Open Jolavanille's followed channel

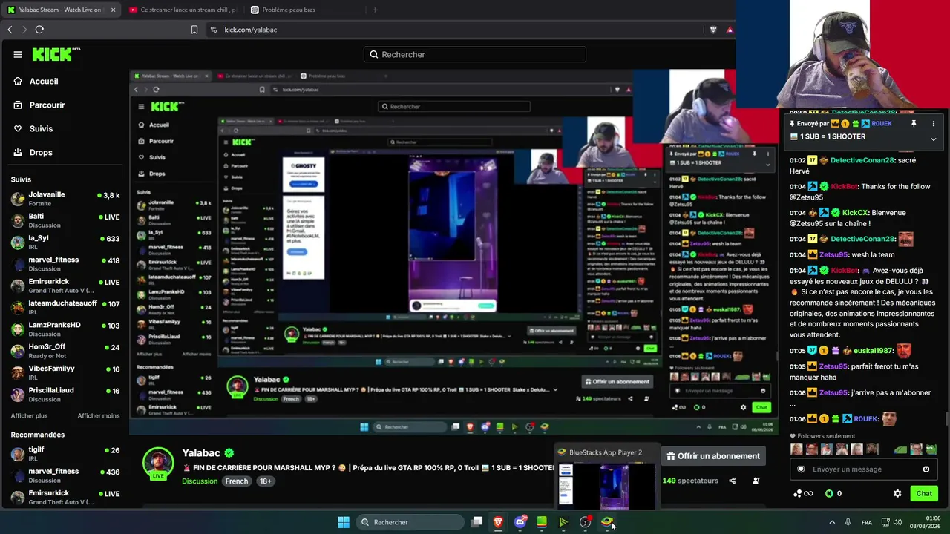pos(65,199)
